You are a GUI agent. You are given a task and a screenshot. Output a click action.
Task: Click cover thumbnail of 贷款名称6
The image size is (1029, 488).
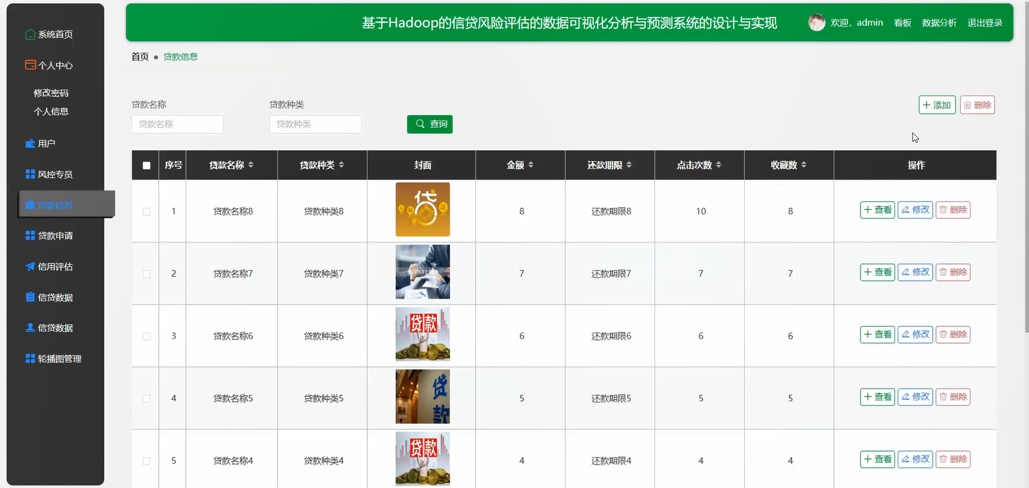423,334
